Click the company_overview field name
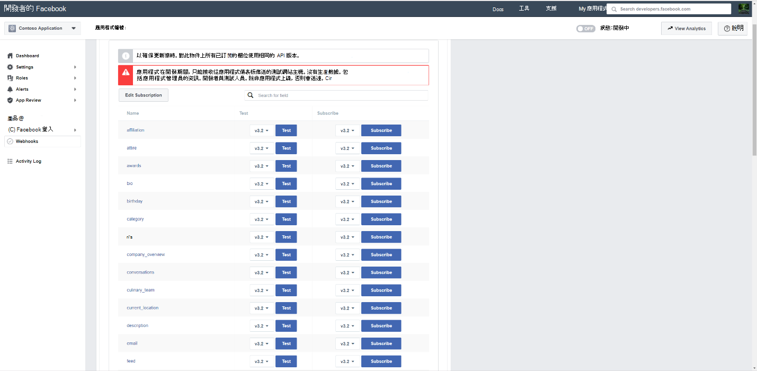The image size is (757, 371). click(146, 254)
